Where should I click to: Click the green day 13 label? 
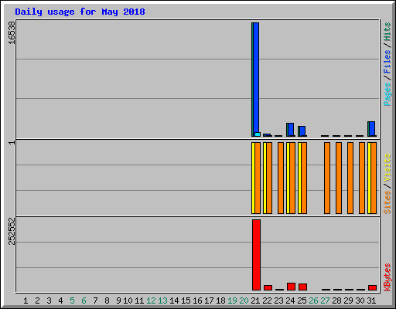[162, 301]
